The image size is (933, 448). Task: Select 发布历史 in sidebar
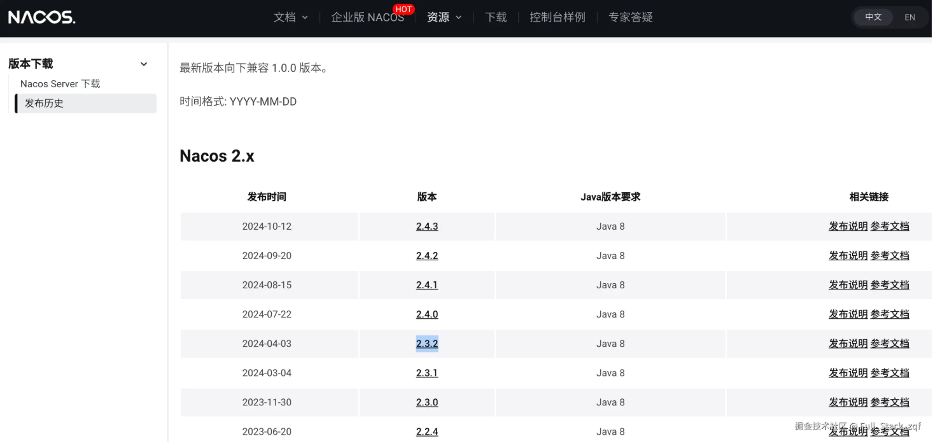[x=85, y=103]
